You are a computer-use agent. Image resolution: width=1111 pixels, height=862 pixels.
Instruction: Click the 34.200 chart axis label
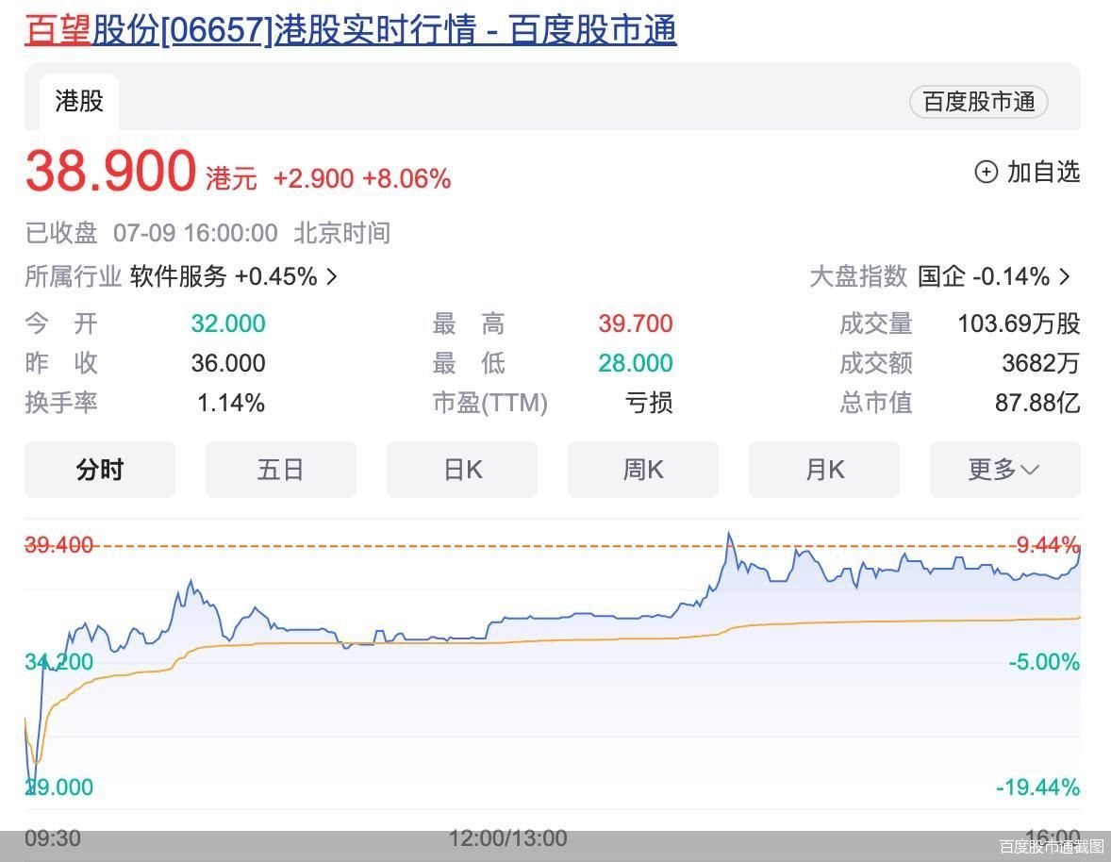[58, 662]
